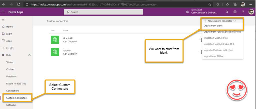
Task: Click New custom connector dropdown
Action: [219, 21]
